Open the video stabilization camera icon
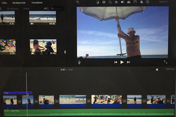Image resolution: width=176 pixels, height=117 pixels. tap(116, 2)
